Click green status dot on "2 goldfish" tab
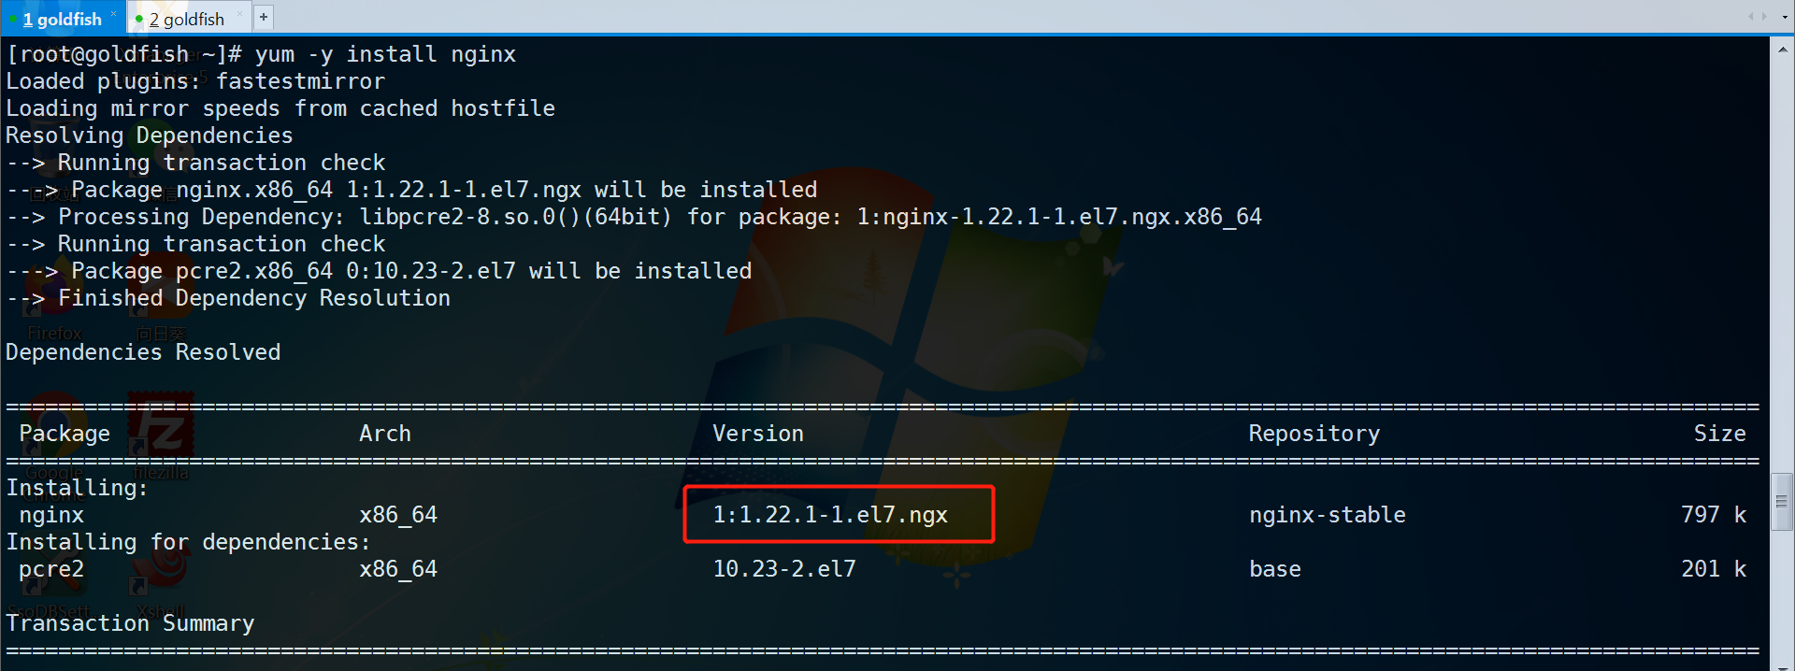The width and height of the screenshot is (1795, 671). pyautogui.click(x=139, y=19)
